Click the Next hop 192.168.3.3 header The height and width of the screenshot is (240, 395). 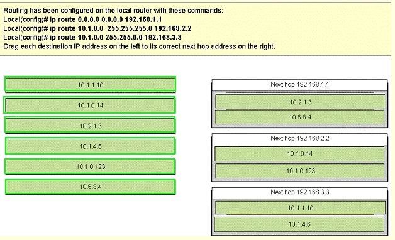click(x=299, y=192)
